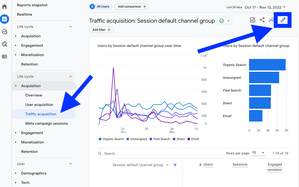Toggle the Organic Search legend item

coord(111,139)
